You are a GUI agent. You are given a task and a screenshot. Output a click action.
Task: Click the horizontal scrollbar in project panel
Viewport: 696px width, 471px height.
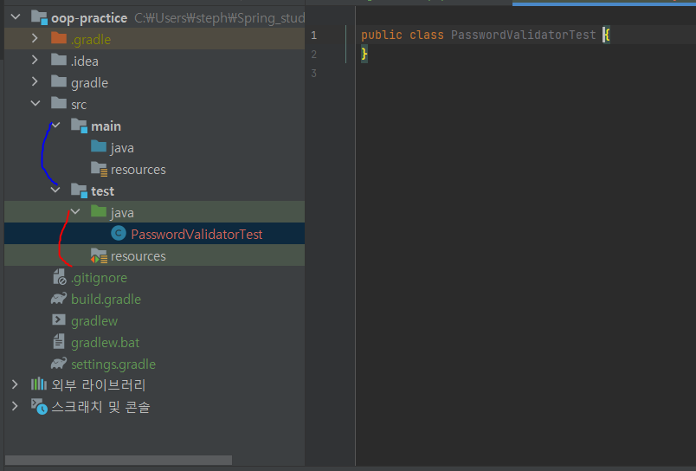coord(119,460)
